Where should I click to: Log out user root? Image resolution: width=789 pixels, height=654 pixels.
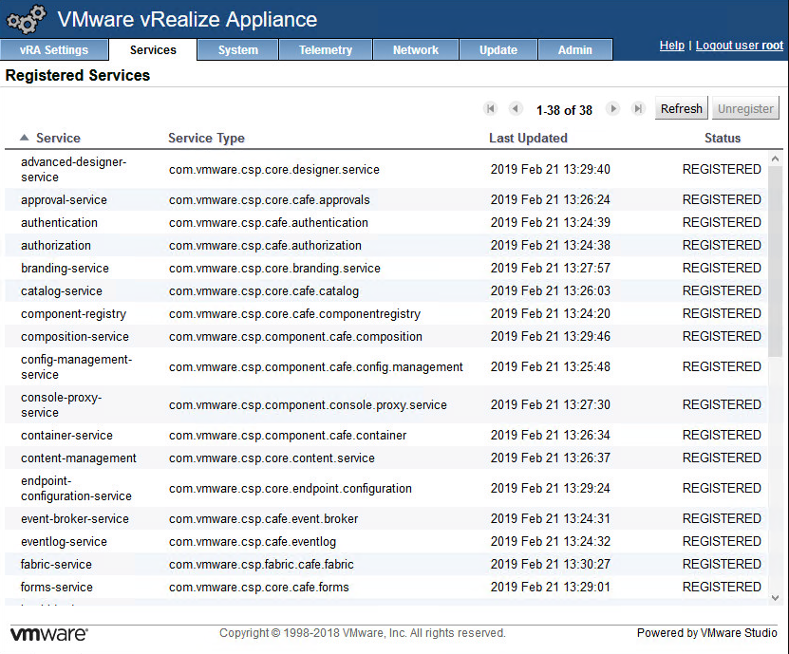coord(739,46)
